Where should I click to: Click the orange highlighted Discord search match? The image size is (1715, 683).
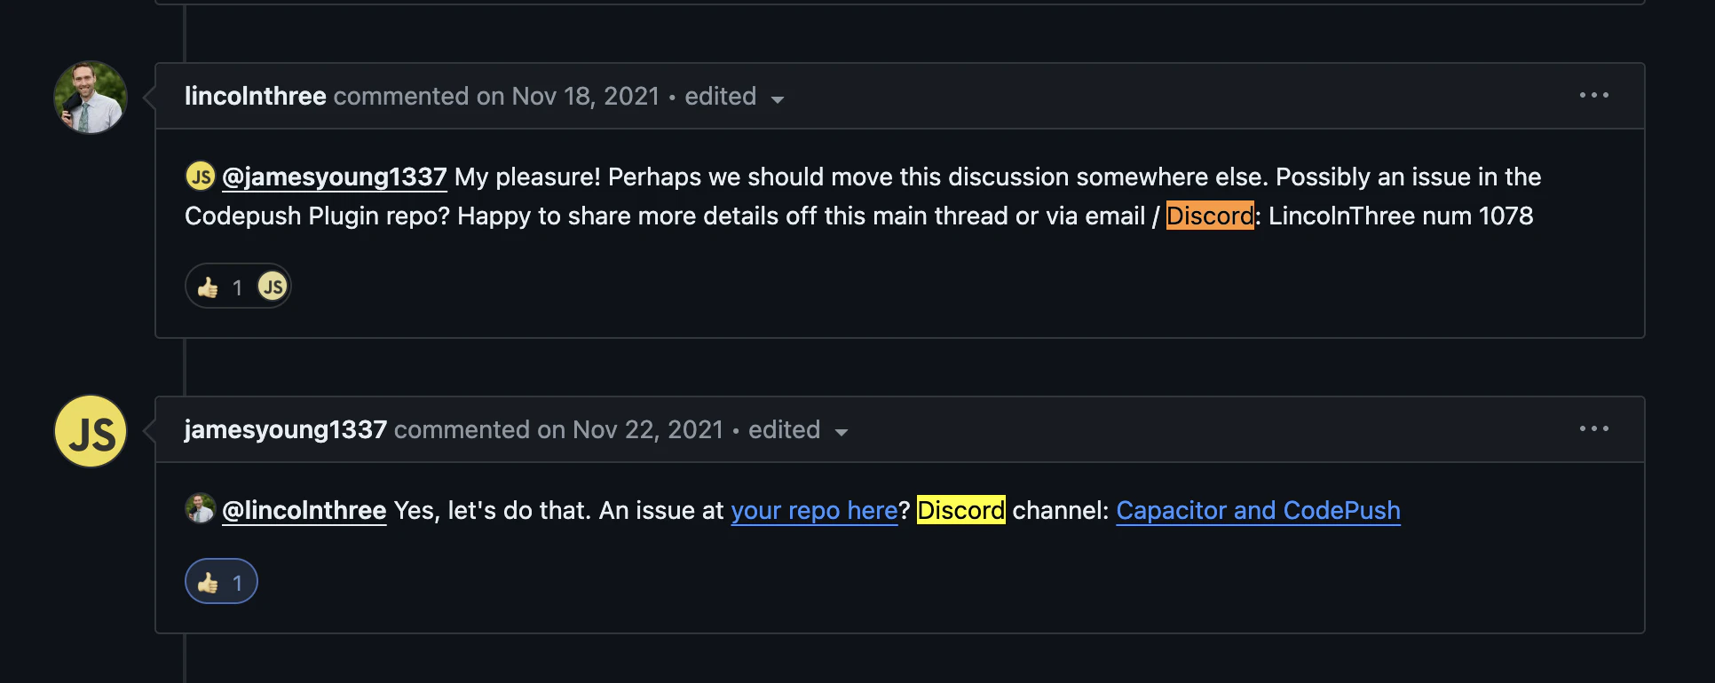pyautogui.click(x=1209, y=216)
